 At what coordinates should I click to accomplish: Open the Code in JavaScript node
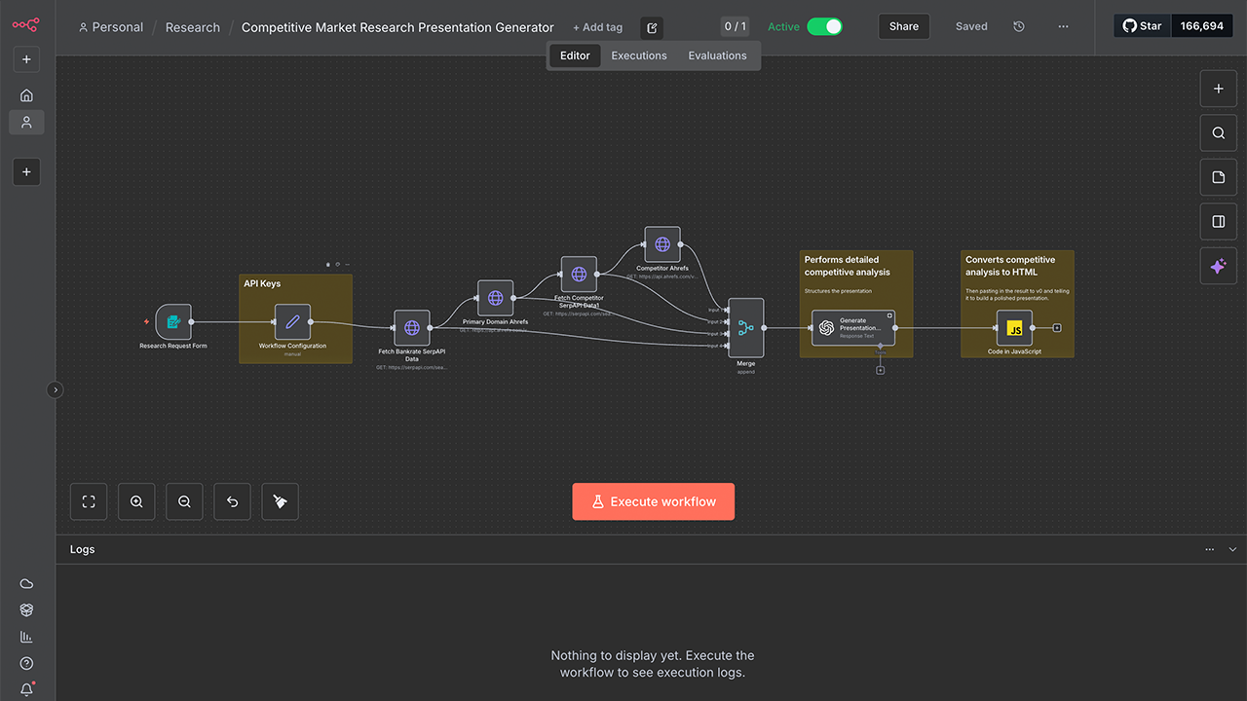point(1015,329)
